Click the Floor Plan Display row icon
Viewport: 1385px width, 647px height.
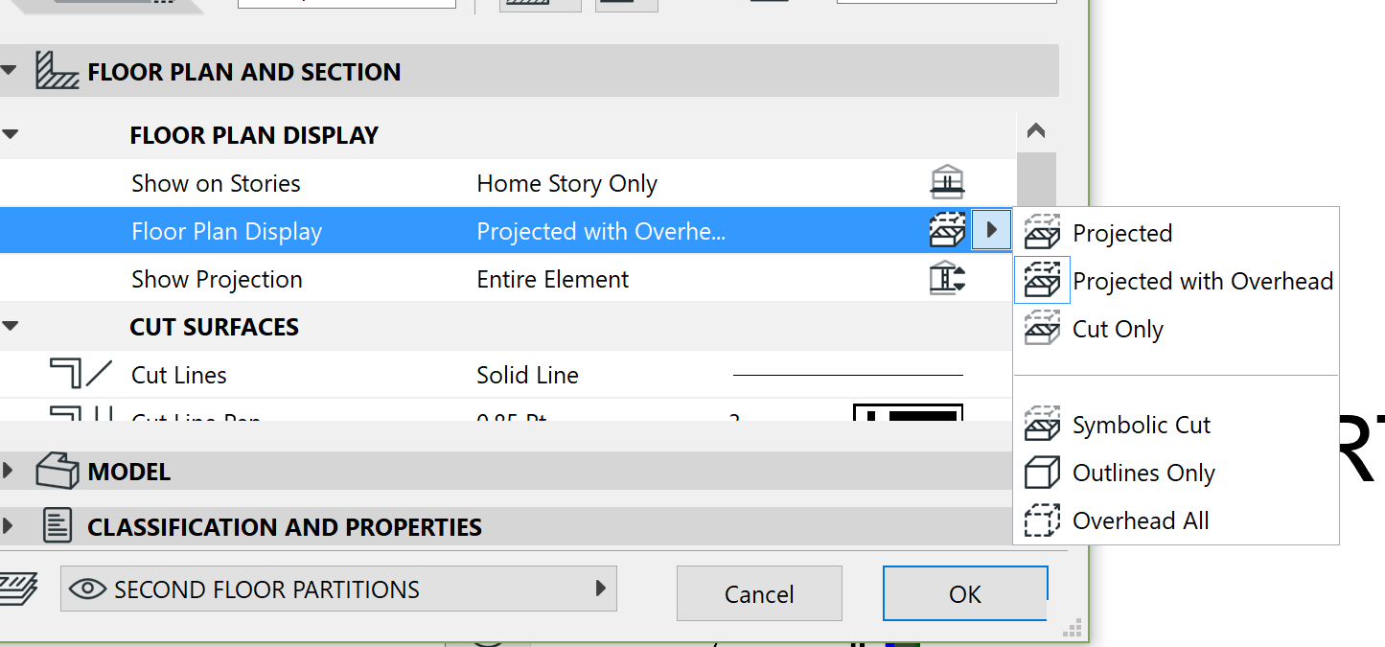pos(947,231)
